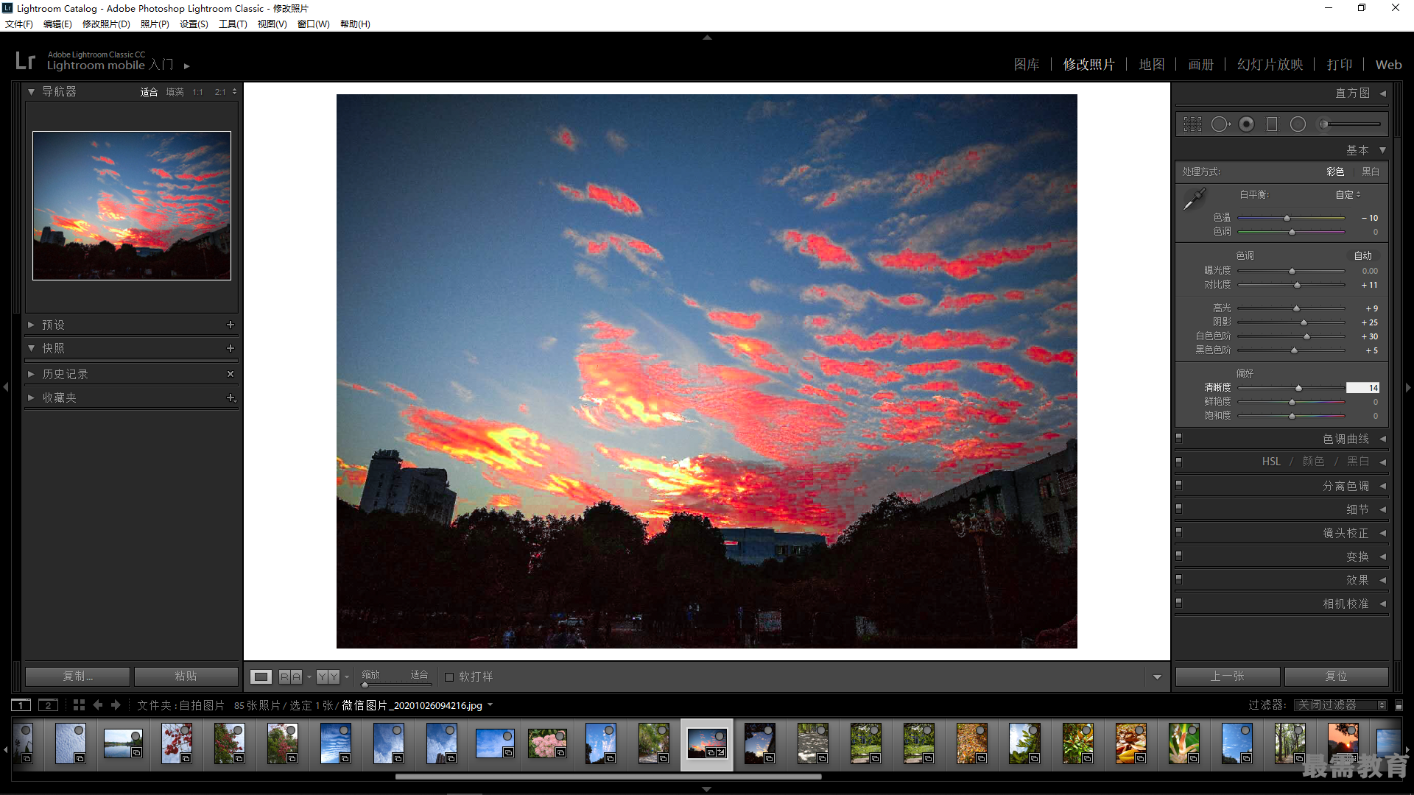Pick the White Balance eyedropper tool
This screenshot has height=795, width=1414.
[1194, 198]
